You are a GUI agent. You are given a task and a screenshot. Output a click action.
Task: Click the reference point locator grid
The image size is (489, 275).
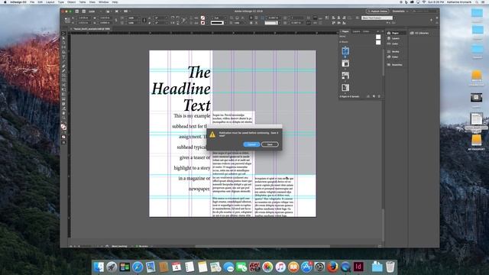point(67,21)
